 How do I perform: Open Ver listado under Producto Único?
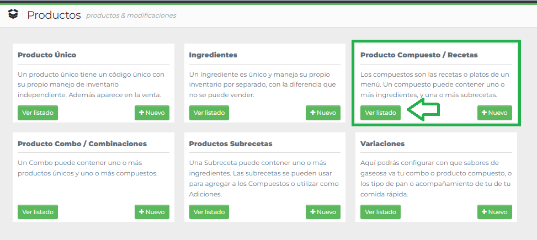pos(38,113)
